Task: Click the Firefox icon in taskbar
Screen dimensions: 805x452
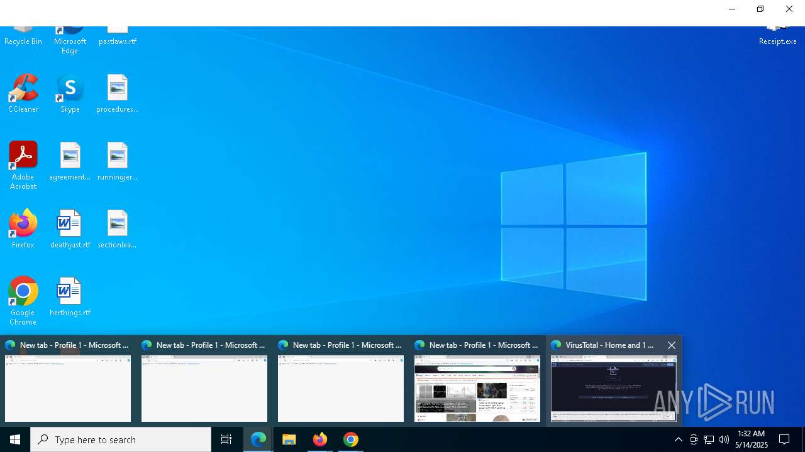Action: point(320,439)
